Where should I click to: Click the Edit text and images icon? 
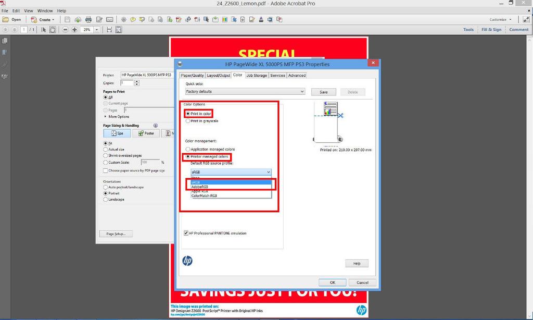pyautogui.click(x=99, y=20)
